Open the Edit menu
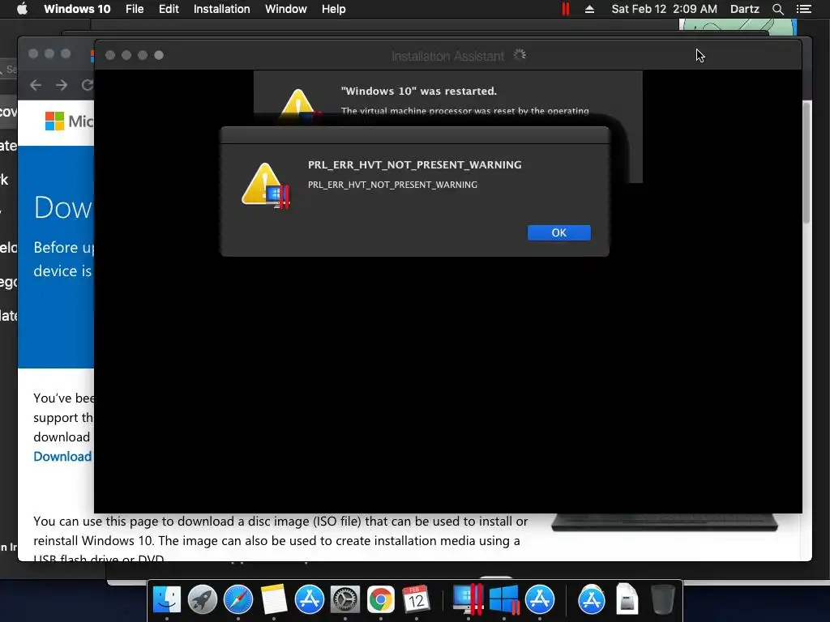This screenshot has height=622, width=830. (169, 9)
